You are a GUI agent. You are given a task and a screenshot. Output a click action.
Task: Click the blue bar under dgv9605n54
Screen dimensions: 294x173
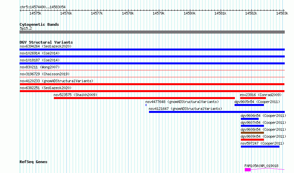pos(249,105)
